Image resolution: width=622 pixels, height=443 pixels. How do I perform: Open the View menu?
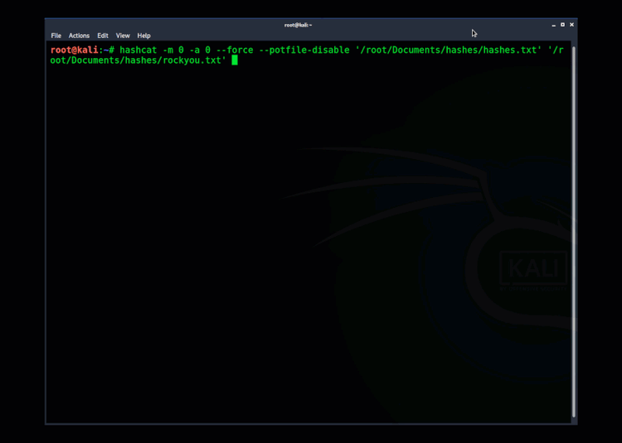coord(123,36)
